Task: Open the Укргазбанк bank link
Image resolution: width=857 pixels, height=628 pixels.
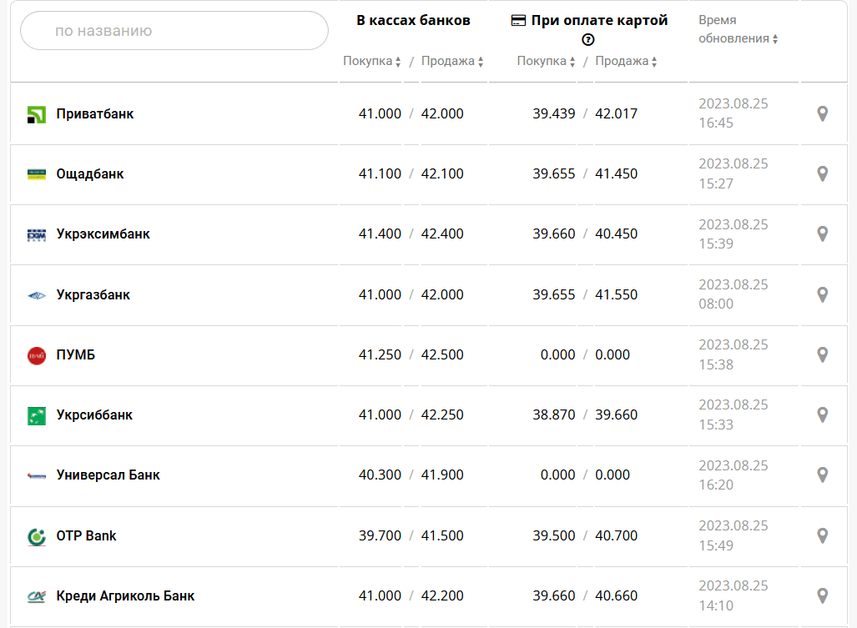Action: pos(93,294)
